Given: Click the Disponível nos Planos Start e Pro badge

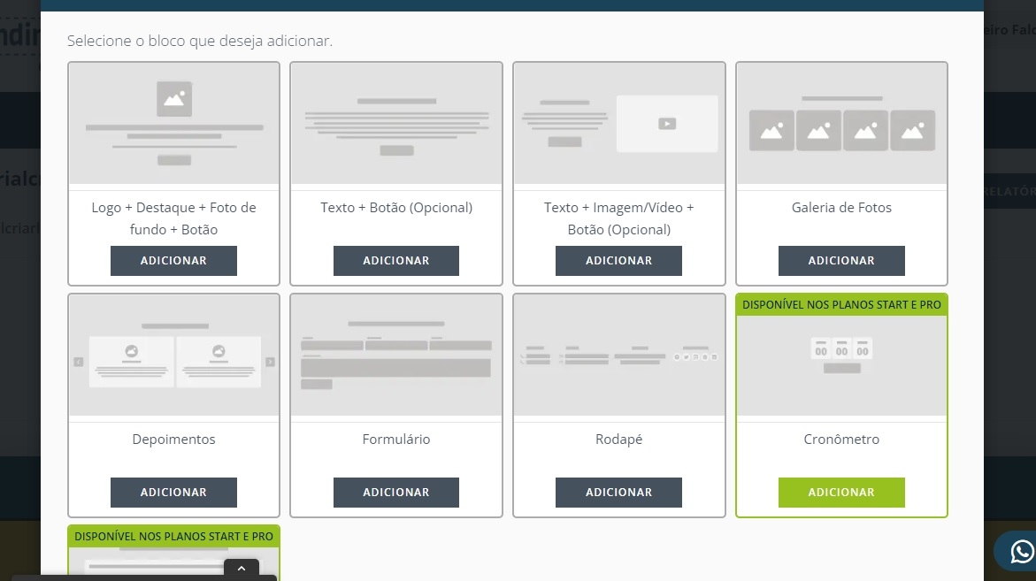Looking at the screenshot, I should [x=840, y=303].
